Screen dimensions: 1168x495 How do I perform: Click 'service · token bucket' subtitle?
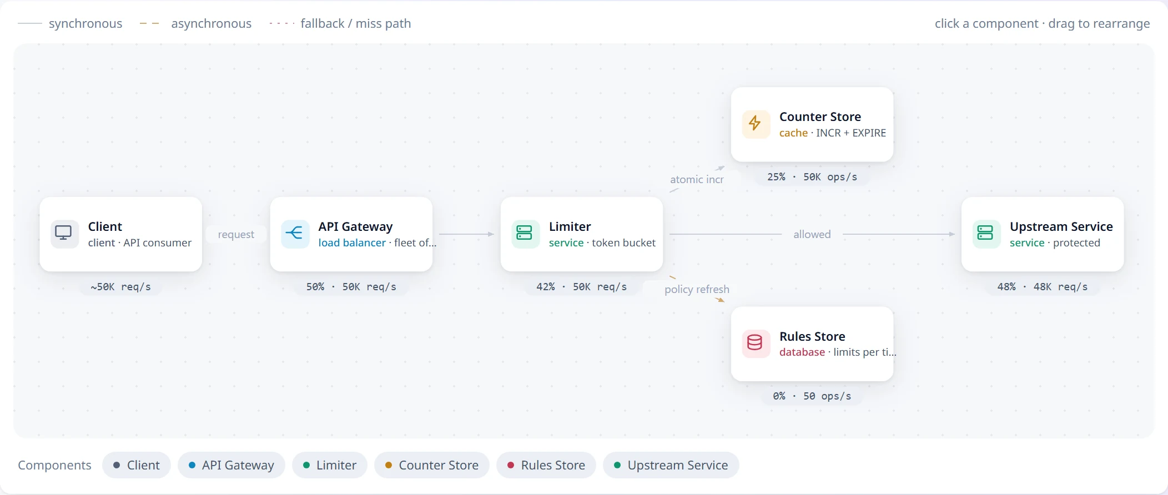602,243
